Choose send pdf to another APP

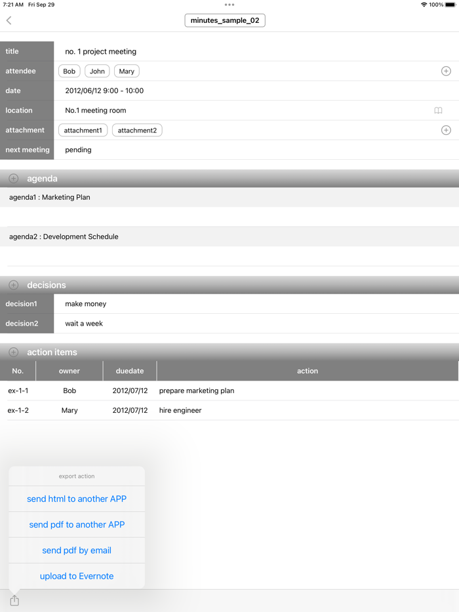tap(77, 525)
